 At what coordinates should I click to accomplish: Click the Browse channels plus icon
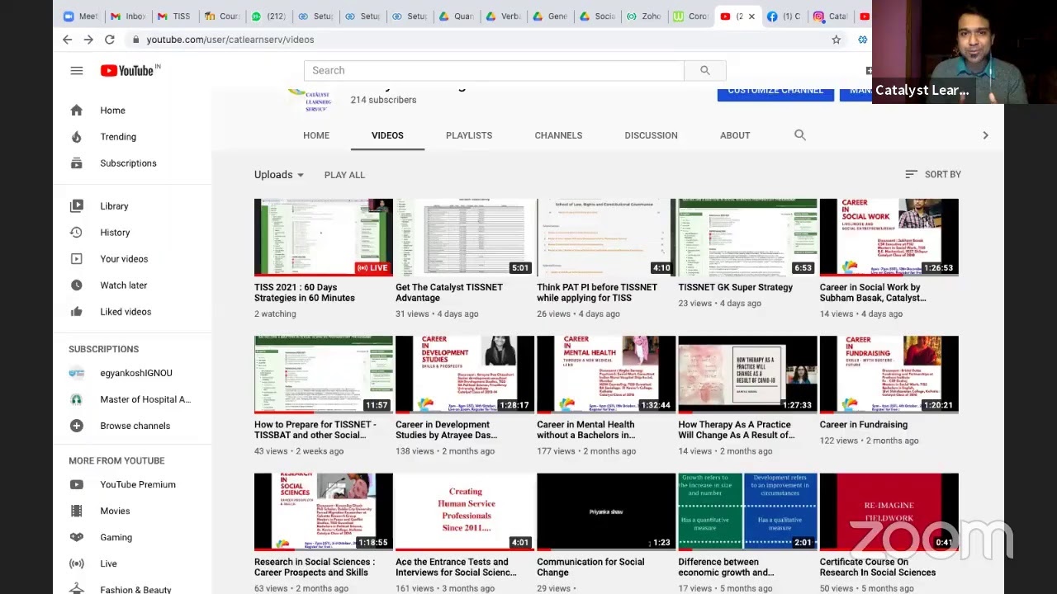coord(77,426)
